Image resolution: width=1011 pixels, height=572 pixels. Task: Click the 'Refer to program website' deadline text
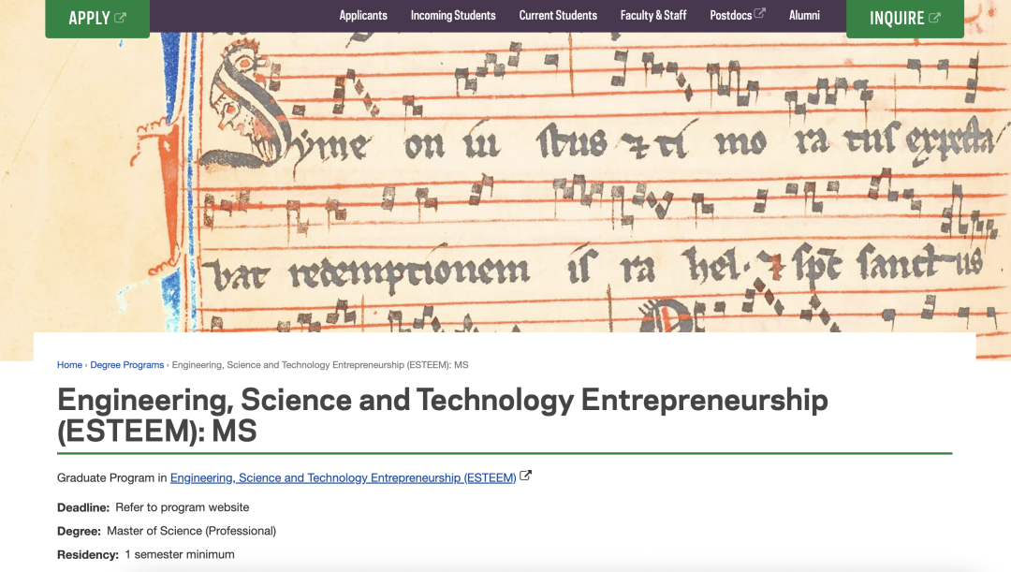click(x=183, y=507)
